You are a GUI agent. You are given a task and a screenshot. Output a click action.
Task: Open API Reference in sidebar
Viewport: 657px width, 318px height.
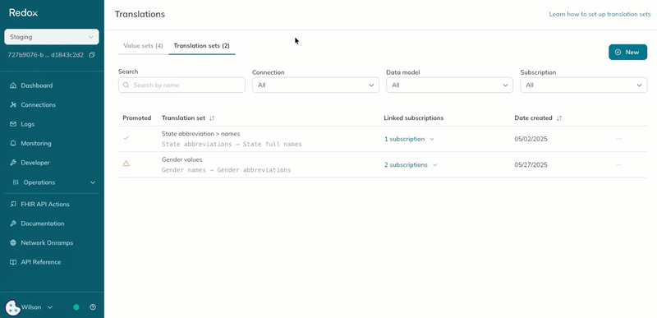pyautogui.click(x=40, y=262)
